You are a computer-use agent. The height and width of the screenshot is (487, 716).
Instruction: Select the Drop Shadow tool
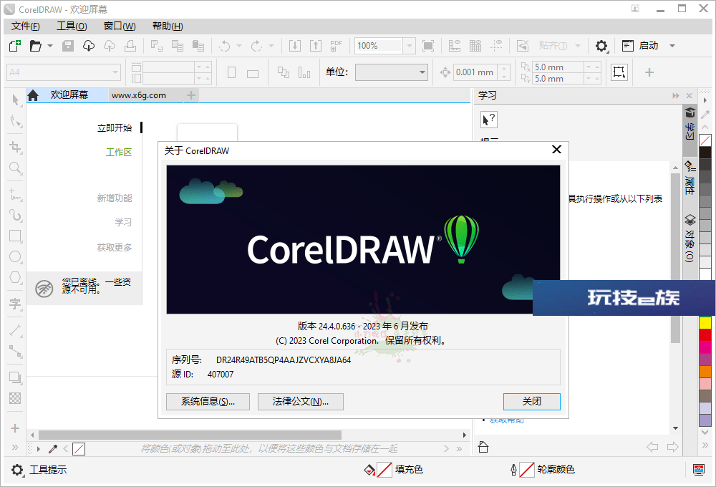click(16, 377)
